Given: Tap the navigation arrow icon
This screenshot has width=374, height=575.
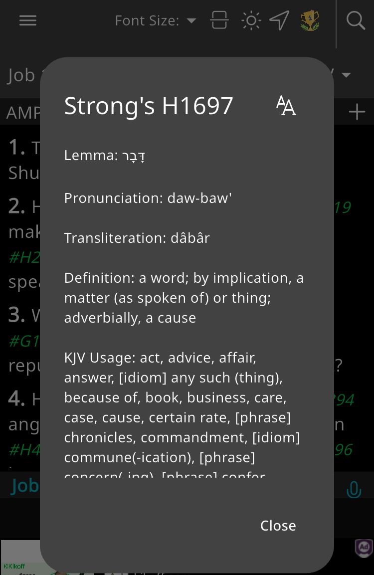Looking at the screenshot, I should pos(279,20).
